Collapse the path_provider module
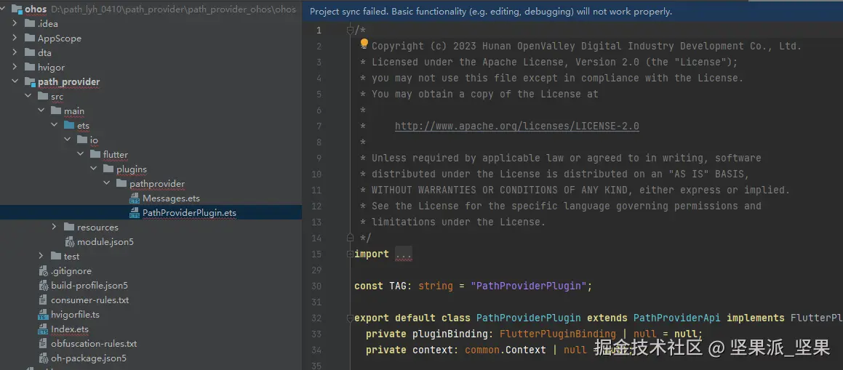This screenshot has height=370, width=843. pos(15,82)
